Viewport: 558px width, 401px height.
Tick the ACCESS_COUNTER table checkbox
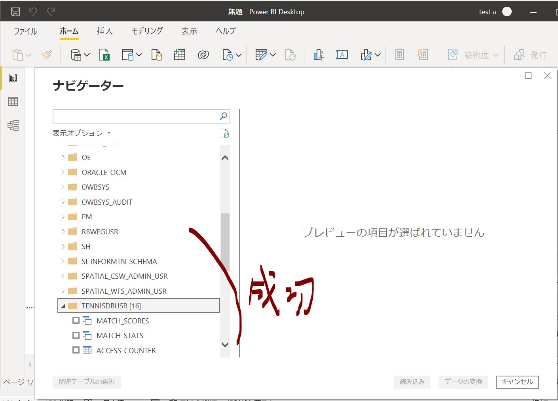click(x=76, y=350)
